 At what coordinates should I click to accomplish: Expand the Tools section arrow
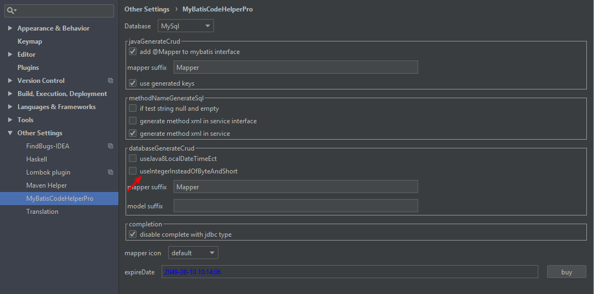pos(10,119)
